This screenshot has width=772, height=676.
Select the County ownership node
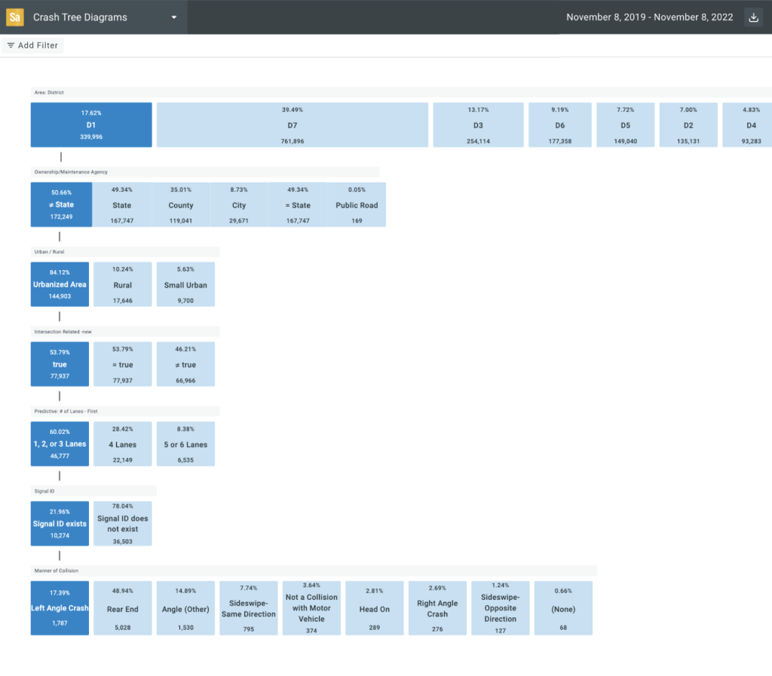coord(181,205)
